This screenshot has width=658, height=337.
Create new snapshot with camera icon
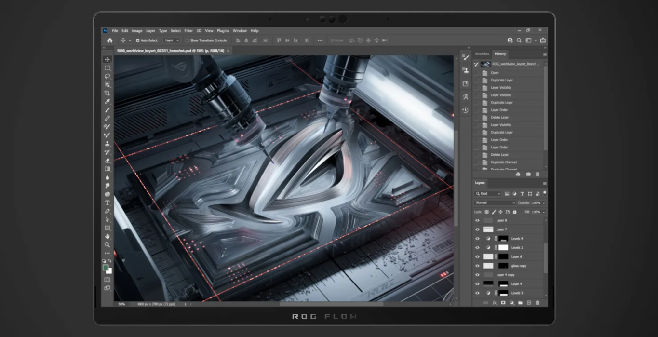coord(528,174)
